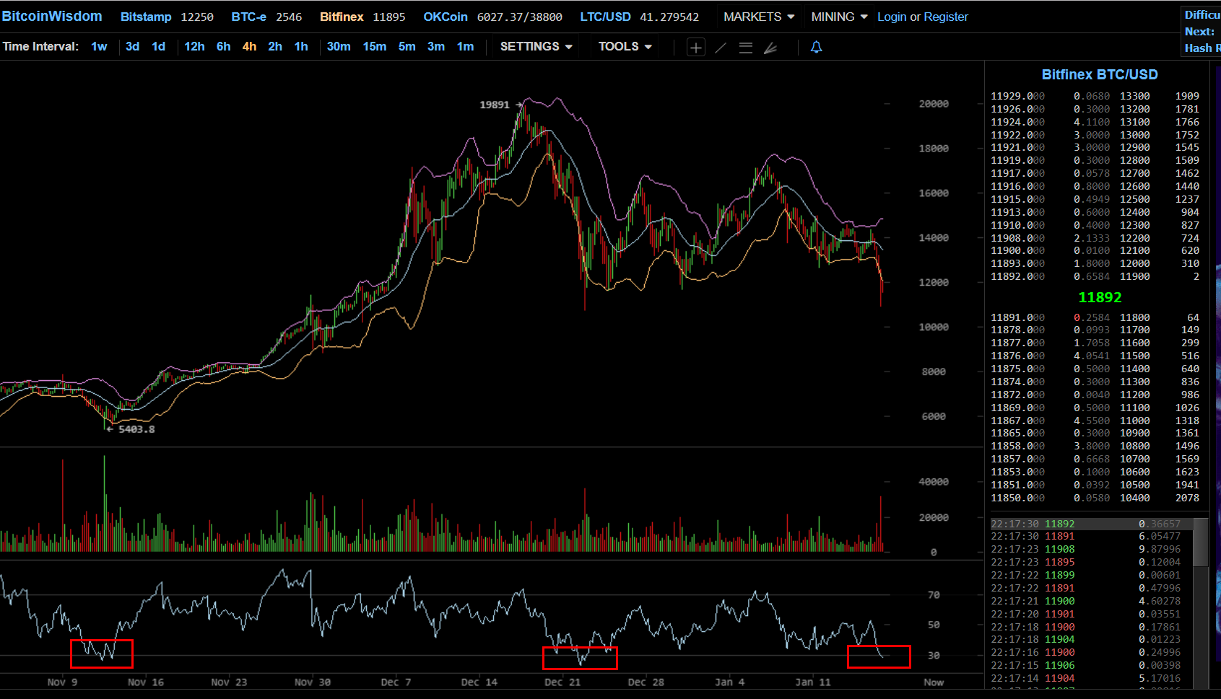The image size is (1221, 699).
Task: Open the MARKETS dropdown menu
Action: pyautogui.click(x=759, y=17)
